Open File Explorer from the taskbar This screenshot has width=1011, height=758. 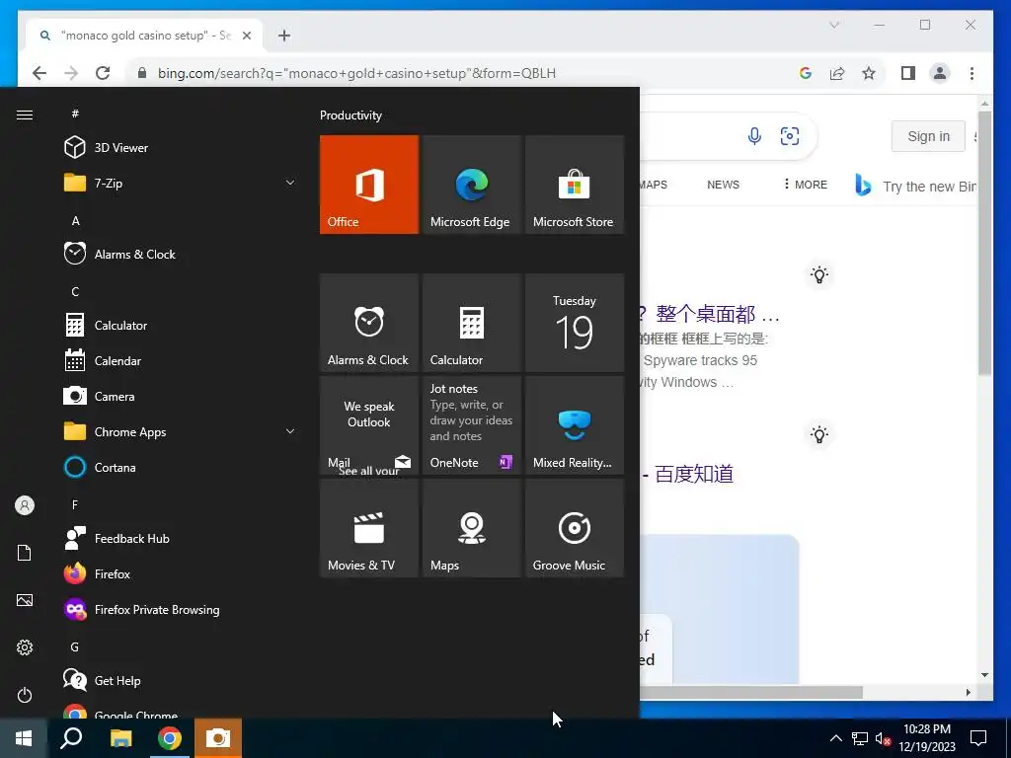click(x=120, y=738)
